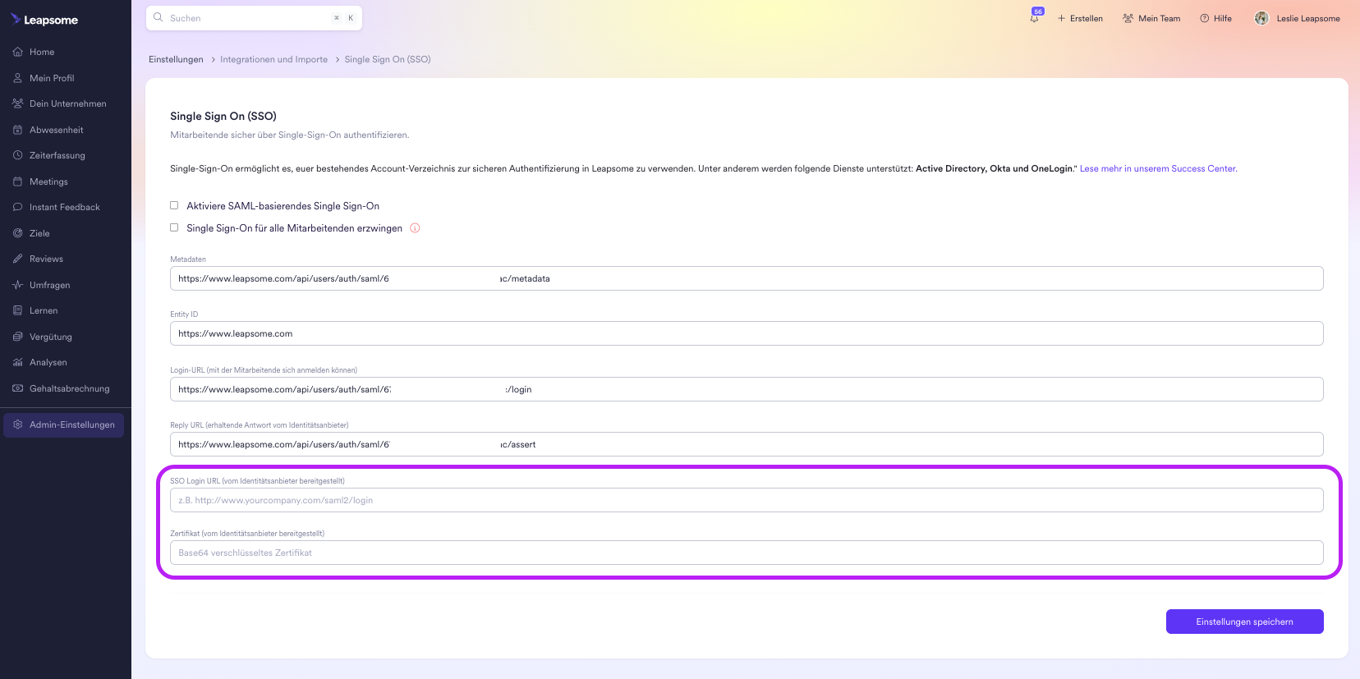Save with Einstellungen speichern button

[1244, 622]
